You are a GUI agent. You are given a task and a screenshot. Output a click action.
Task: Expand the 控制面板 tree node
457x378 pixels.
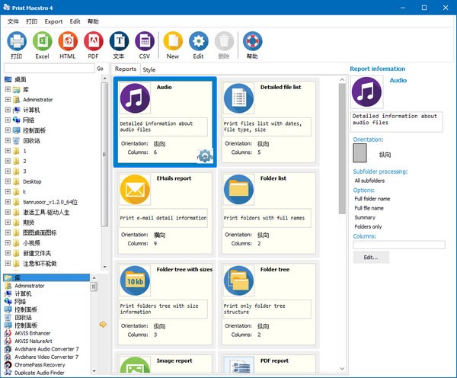pos(8,130)
